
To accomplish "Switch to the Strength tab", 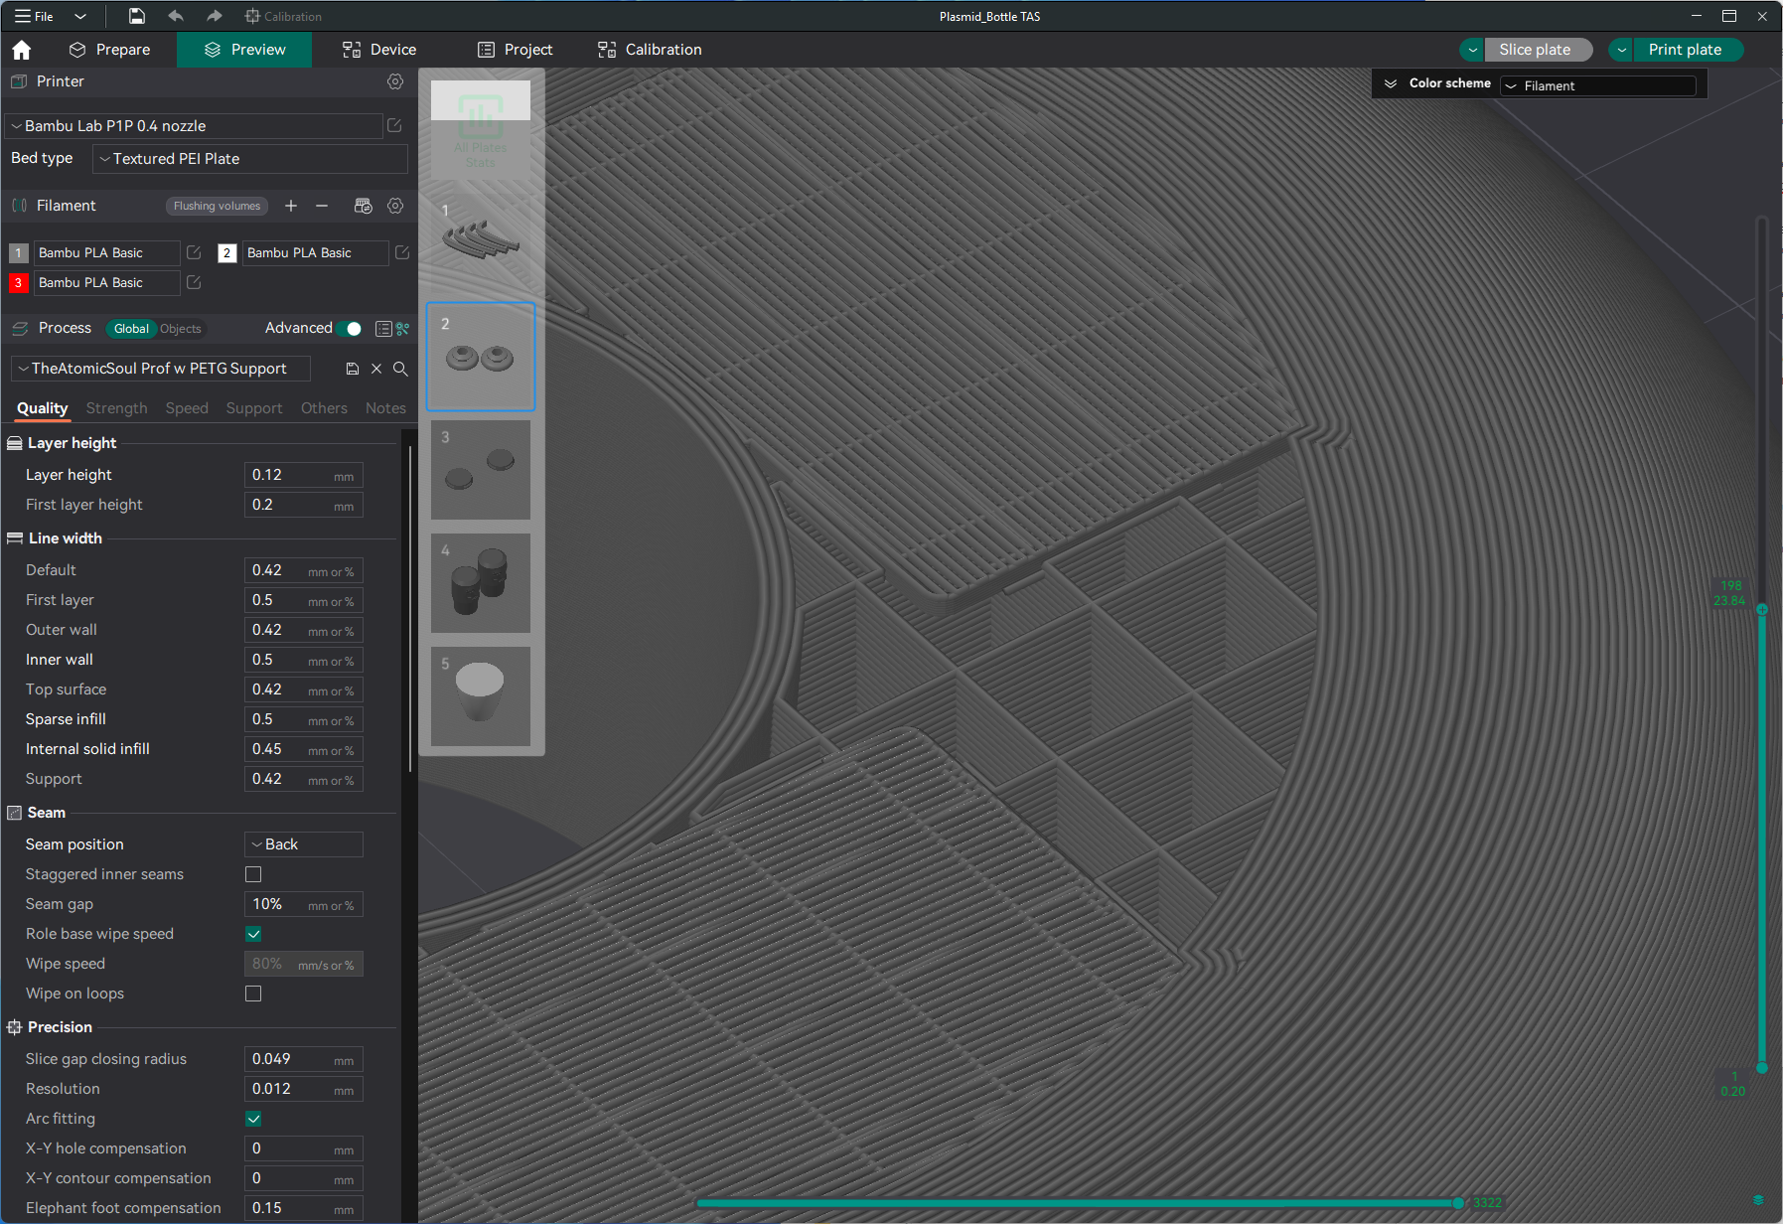I will click(116, 408).
